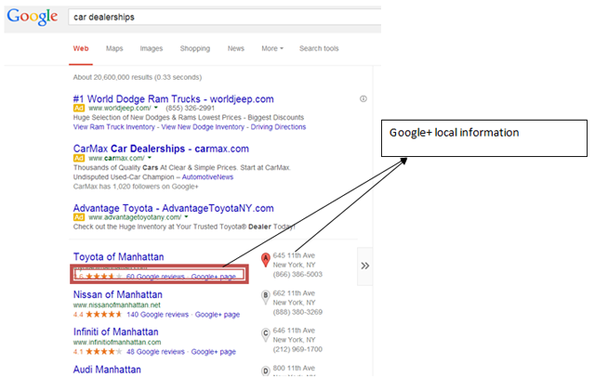
Task: Click the AutomotiveNews link
Action: click(x=207, y=177)
